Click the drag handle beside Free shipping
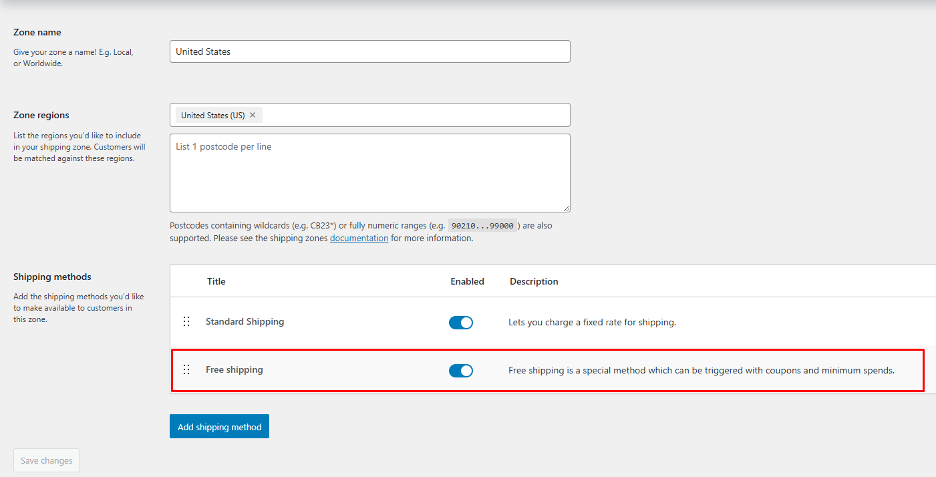Viewport: 936px width, 477px height. (186, 369)
